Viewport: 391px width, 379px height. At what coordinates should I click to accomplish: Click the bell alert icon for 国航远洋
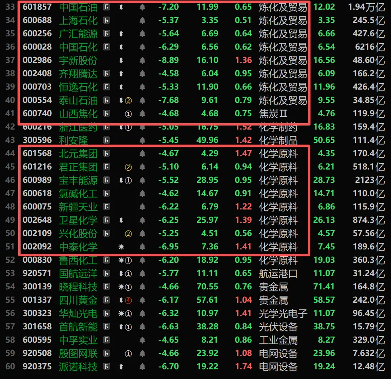tap(142, 274)
